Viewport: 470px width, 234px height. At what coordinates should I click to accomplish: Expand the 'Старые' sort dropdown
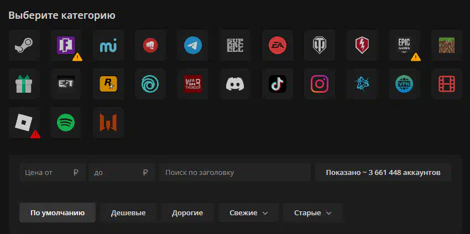coord(312,213)
